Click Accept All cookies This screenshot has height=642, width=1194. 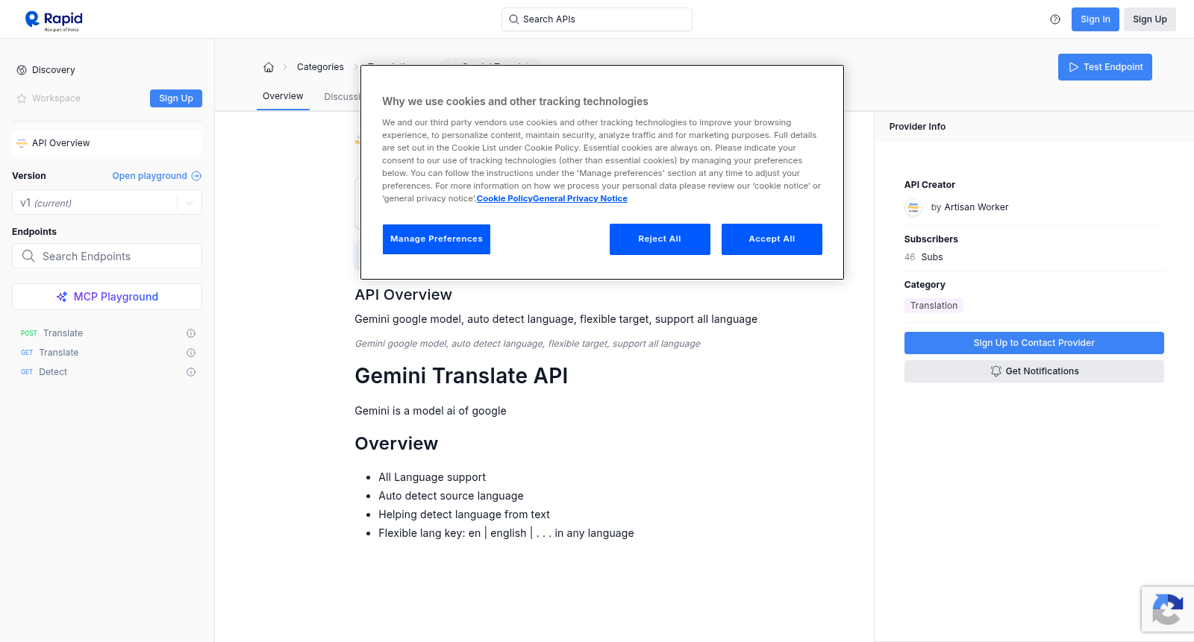coord(772,239)
